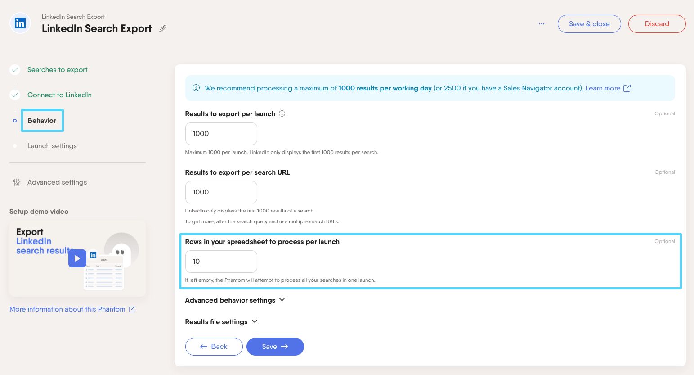This screenshot has width=694, height=375.
Task: Click the external link icon after Learn more
Action: (x=627, y=88)
